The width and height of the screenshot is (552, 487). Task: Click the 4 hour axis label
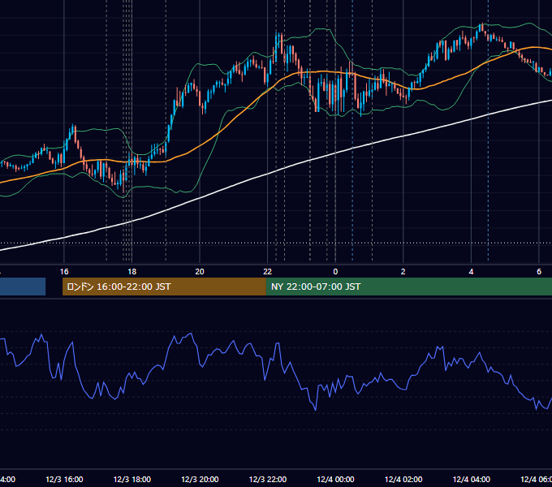coord(471,272)
